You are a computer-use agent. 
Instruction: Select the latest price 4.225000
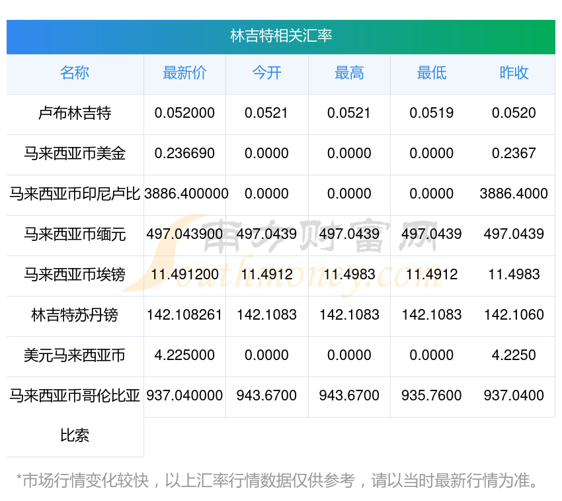(x=184, y=355)
